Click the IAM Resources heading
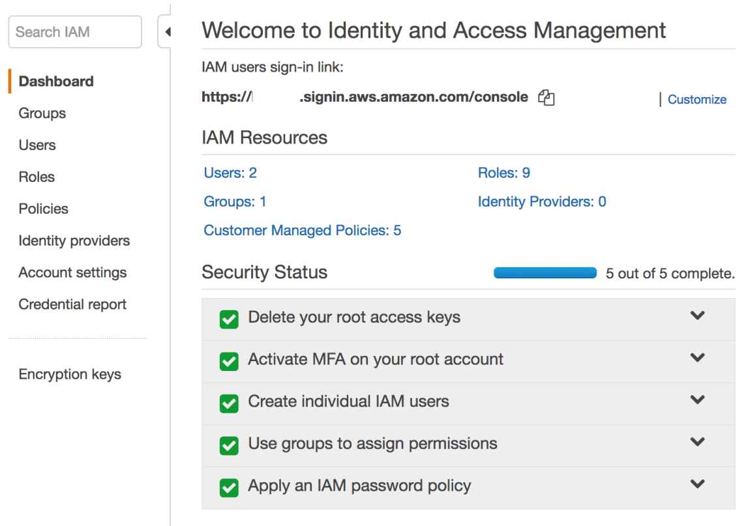748x526 pixels. coord(264,138)
